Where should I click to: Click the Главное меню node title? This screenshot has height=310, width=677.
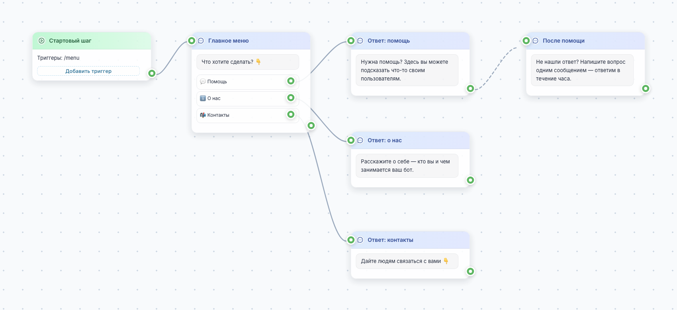pyautogui.click(x=228, y=41)
